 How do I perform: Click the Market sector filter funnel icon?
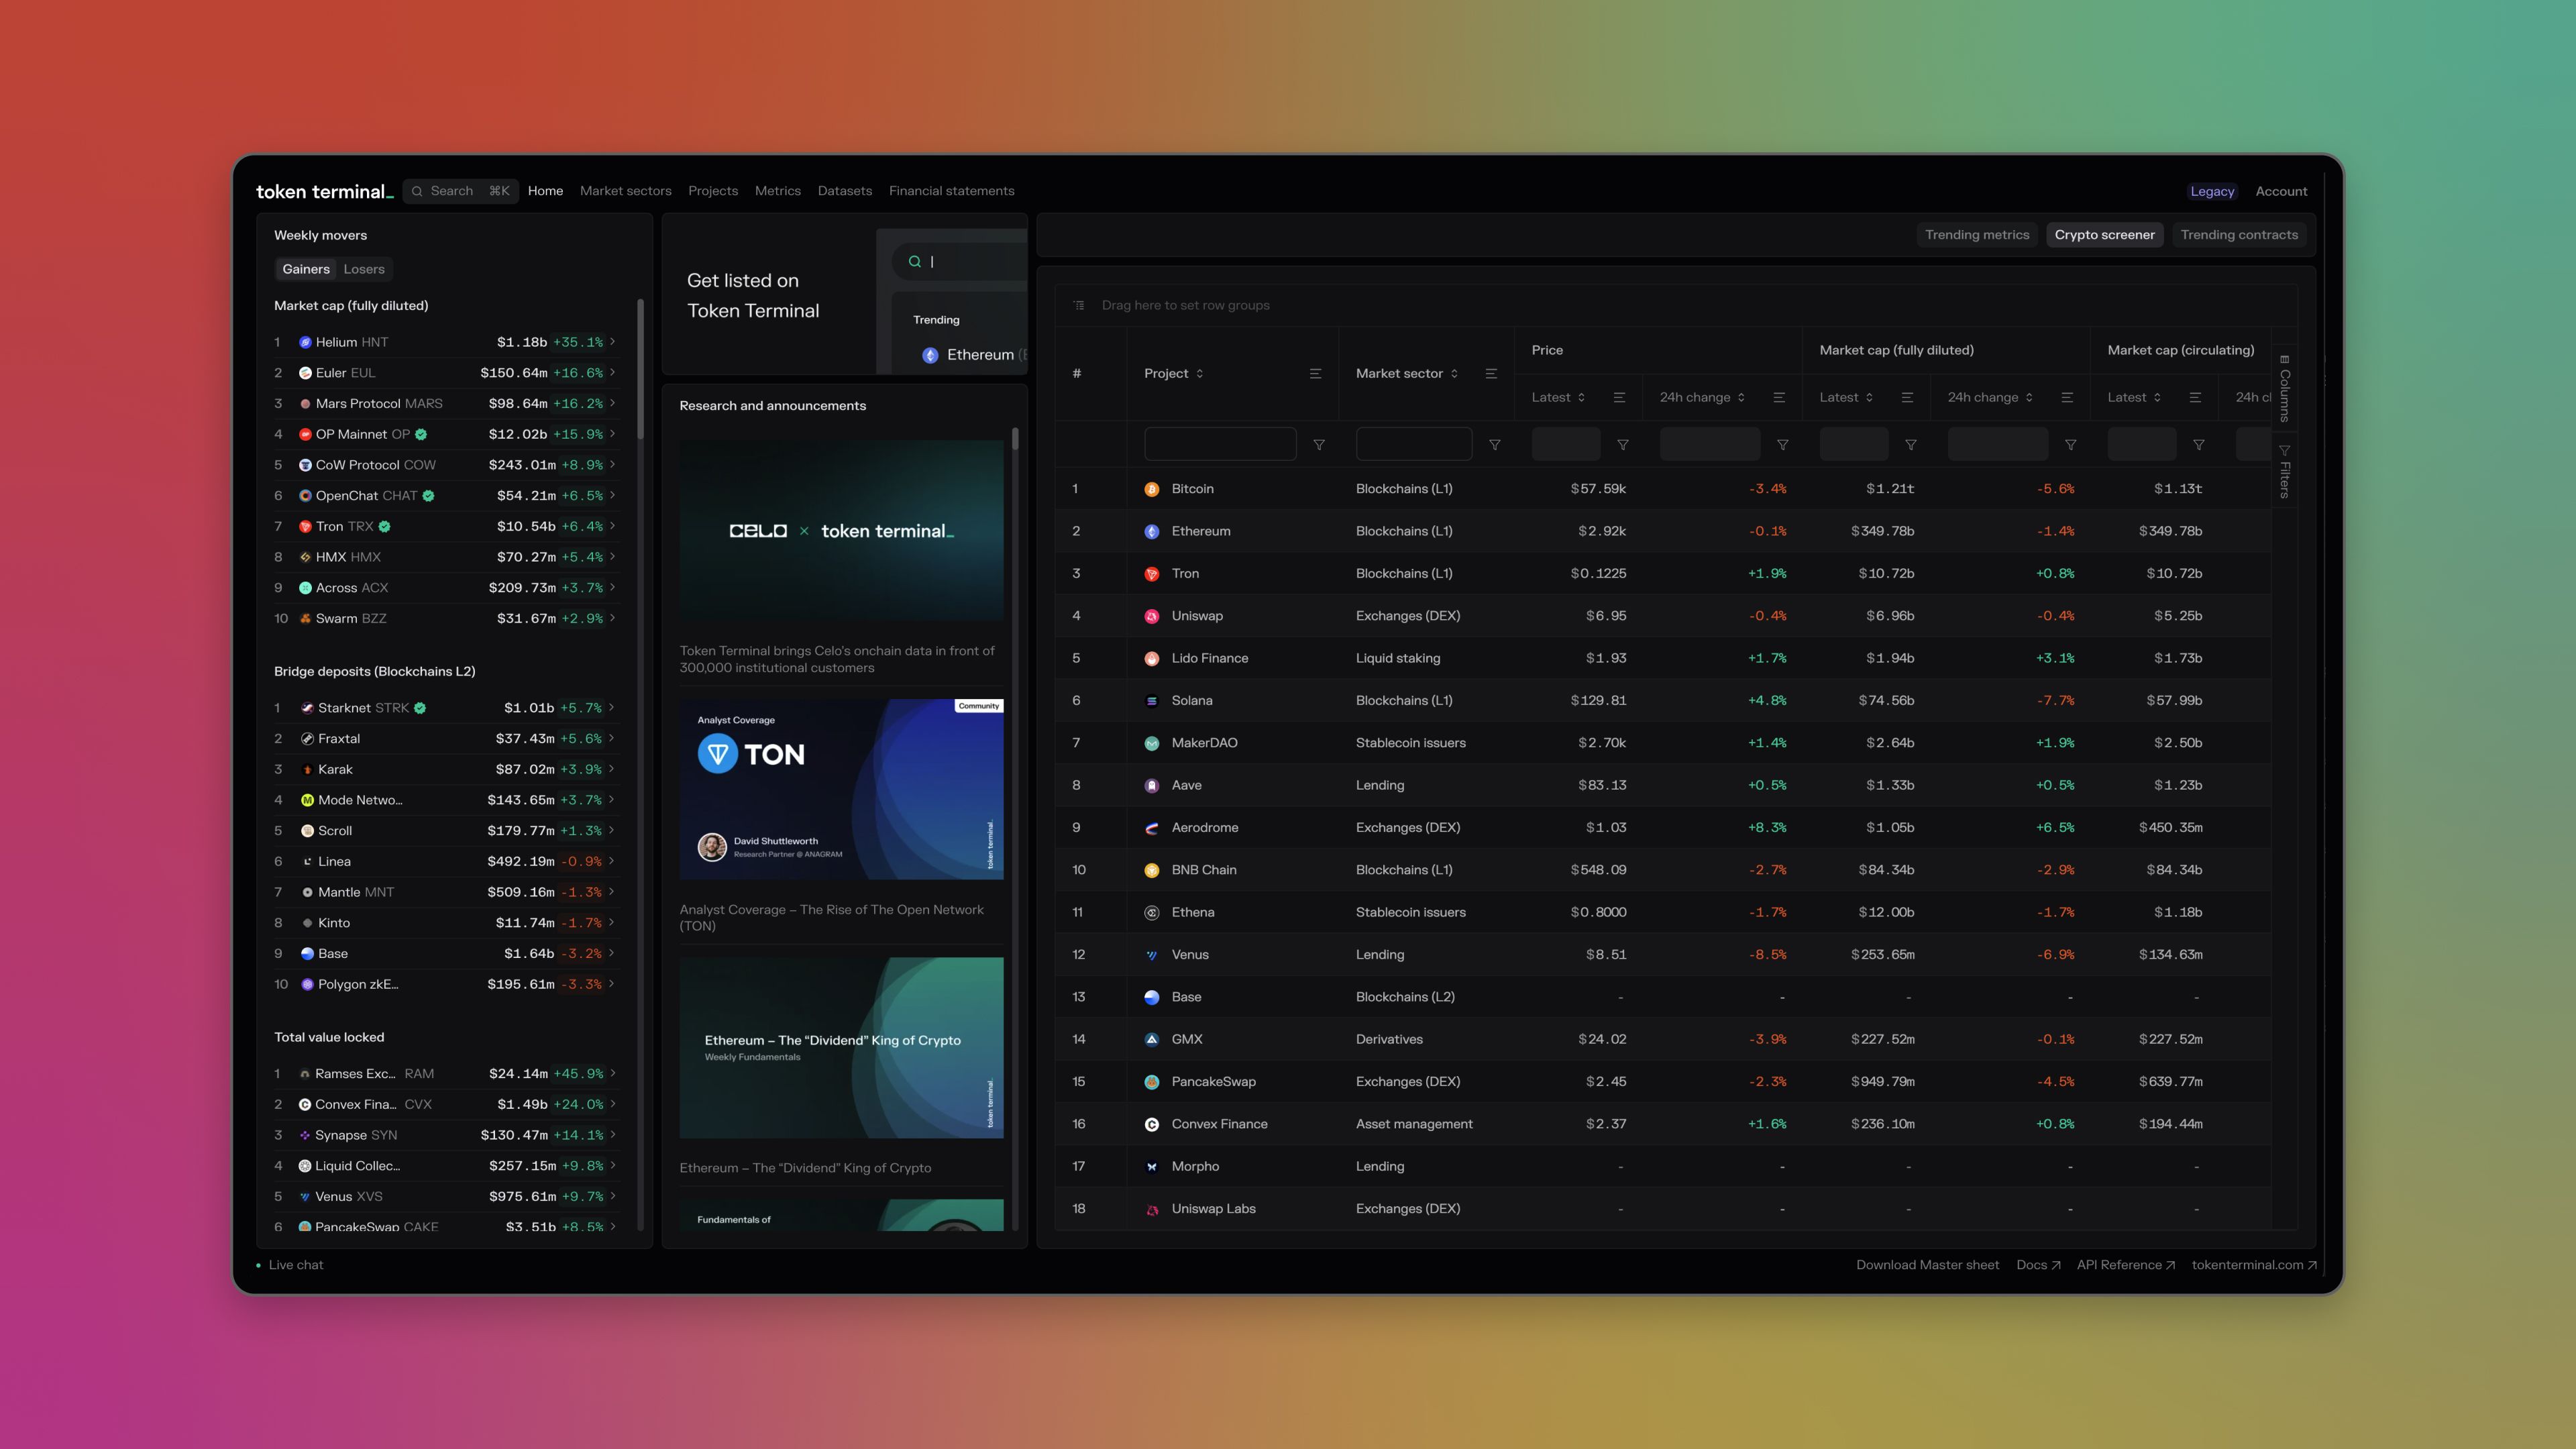1494,445
